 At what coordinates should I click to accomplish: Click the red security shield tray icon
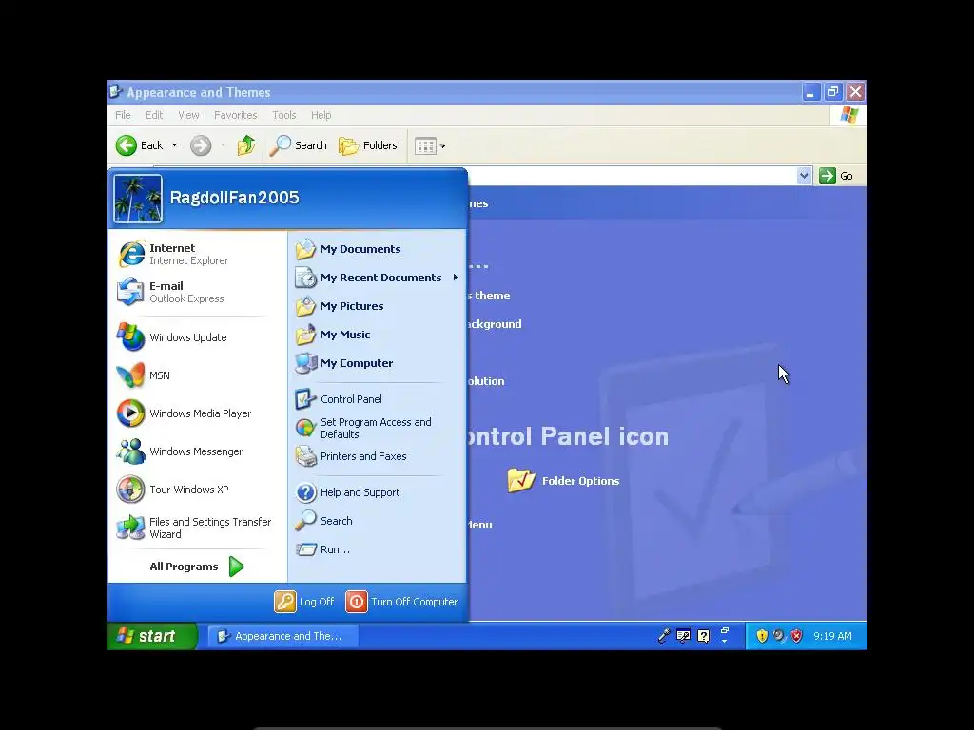[x=797, y=636]
